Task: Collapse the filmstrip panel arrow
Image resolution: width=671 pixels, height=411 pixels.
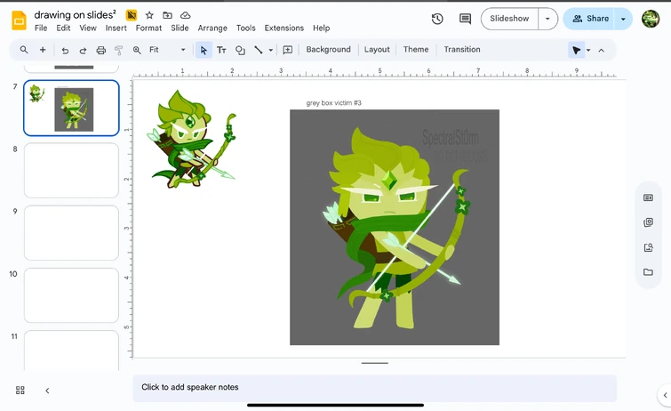Action: coord(47,391)
